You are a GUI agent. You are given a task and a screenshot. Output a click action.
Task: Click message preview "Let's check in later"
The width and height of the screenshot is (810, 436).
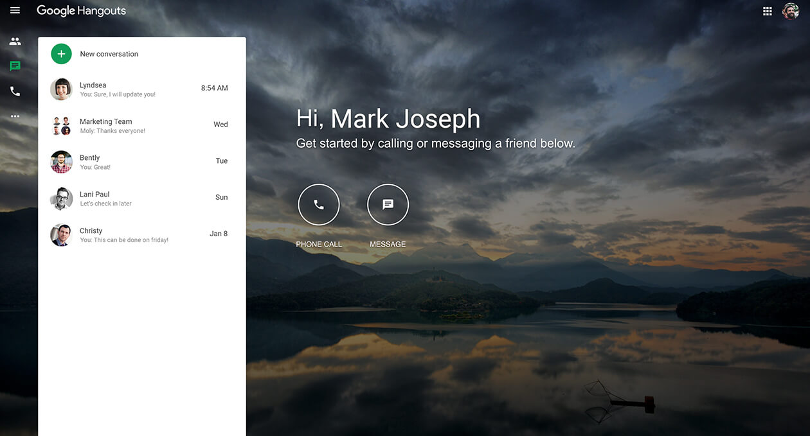click(x=105, y=204)
